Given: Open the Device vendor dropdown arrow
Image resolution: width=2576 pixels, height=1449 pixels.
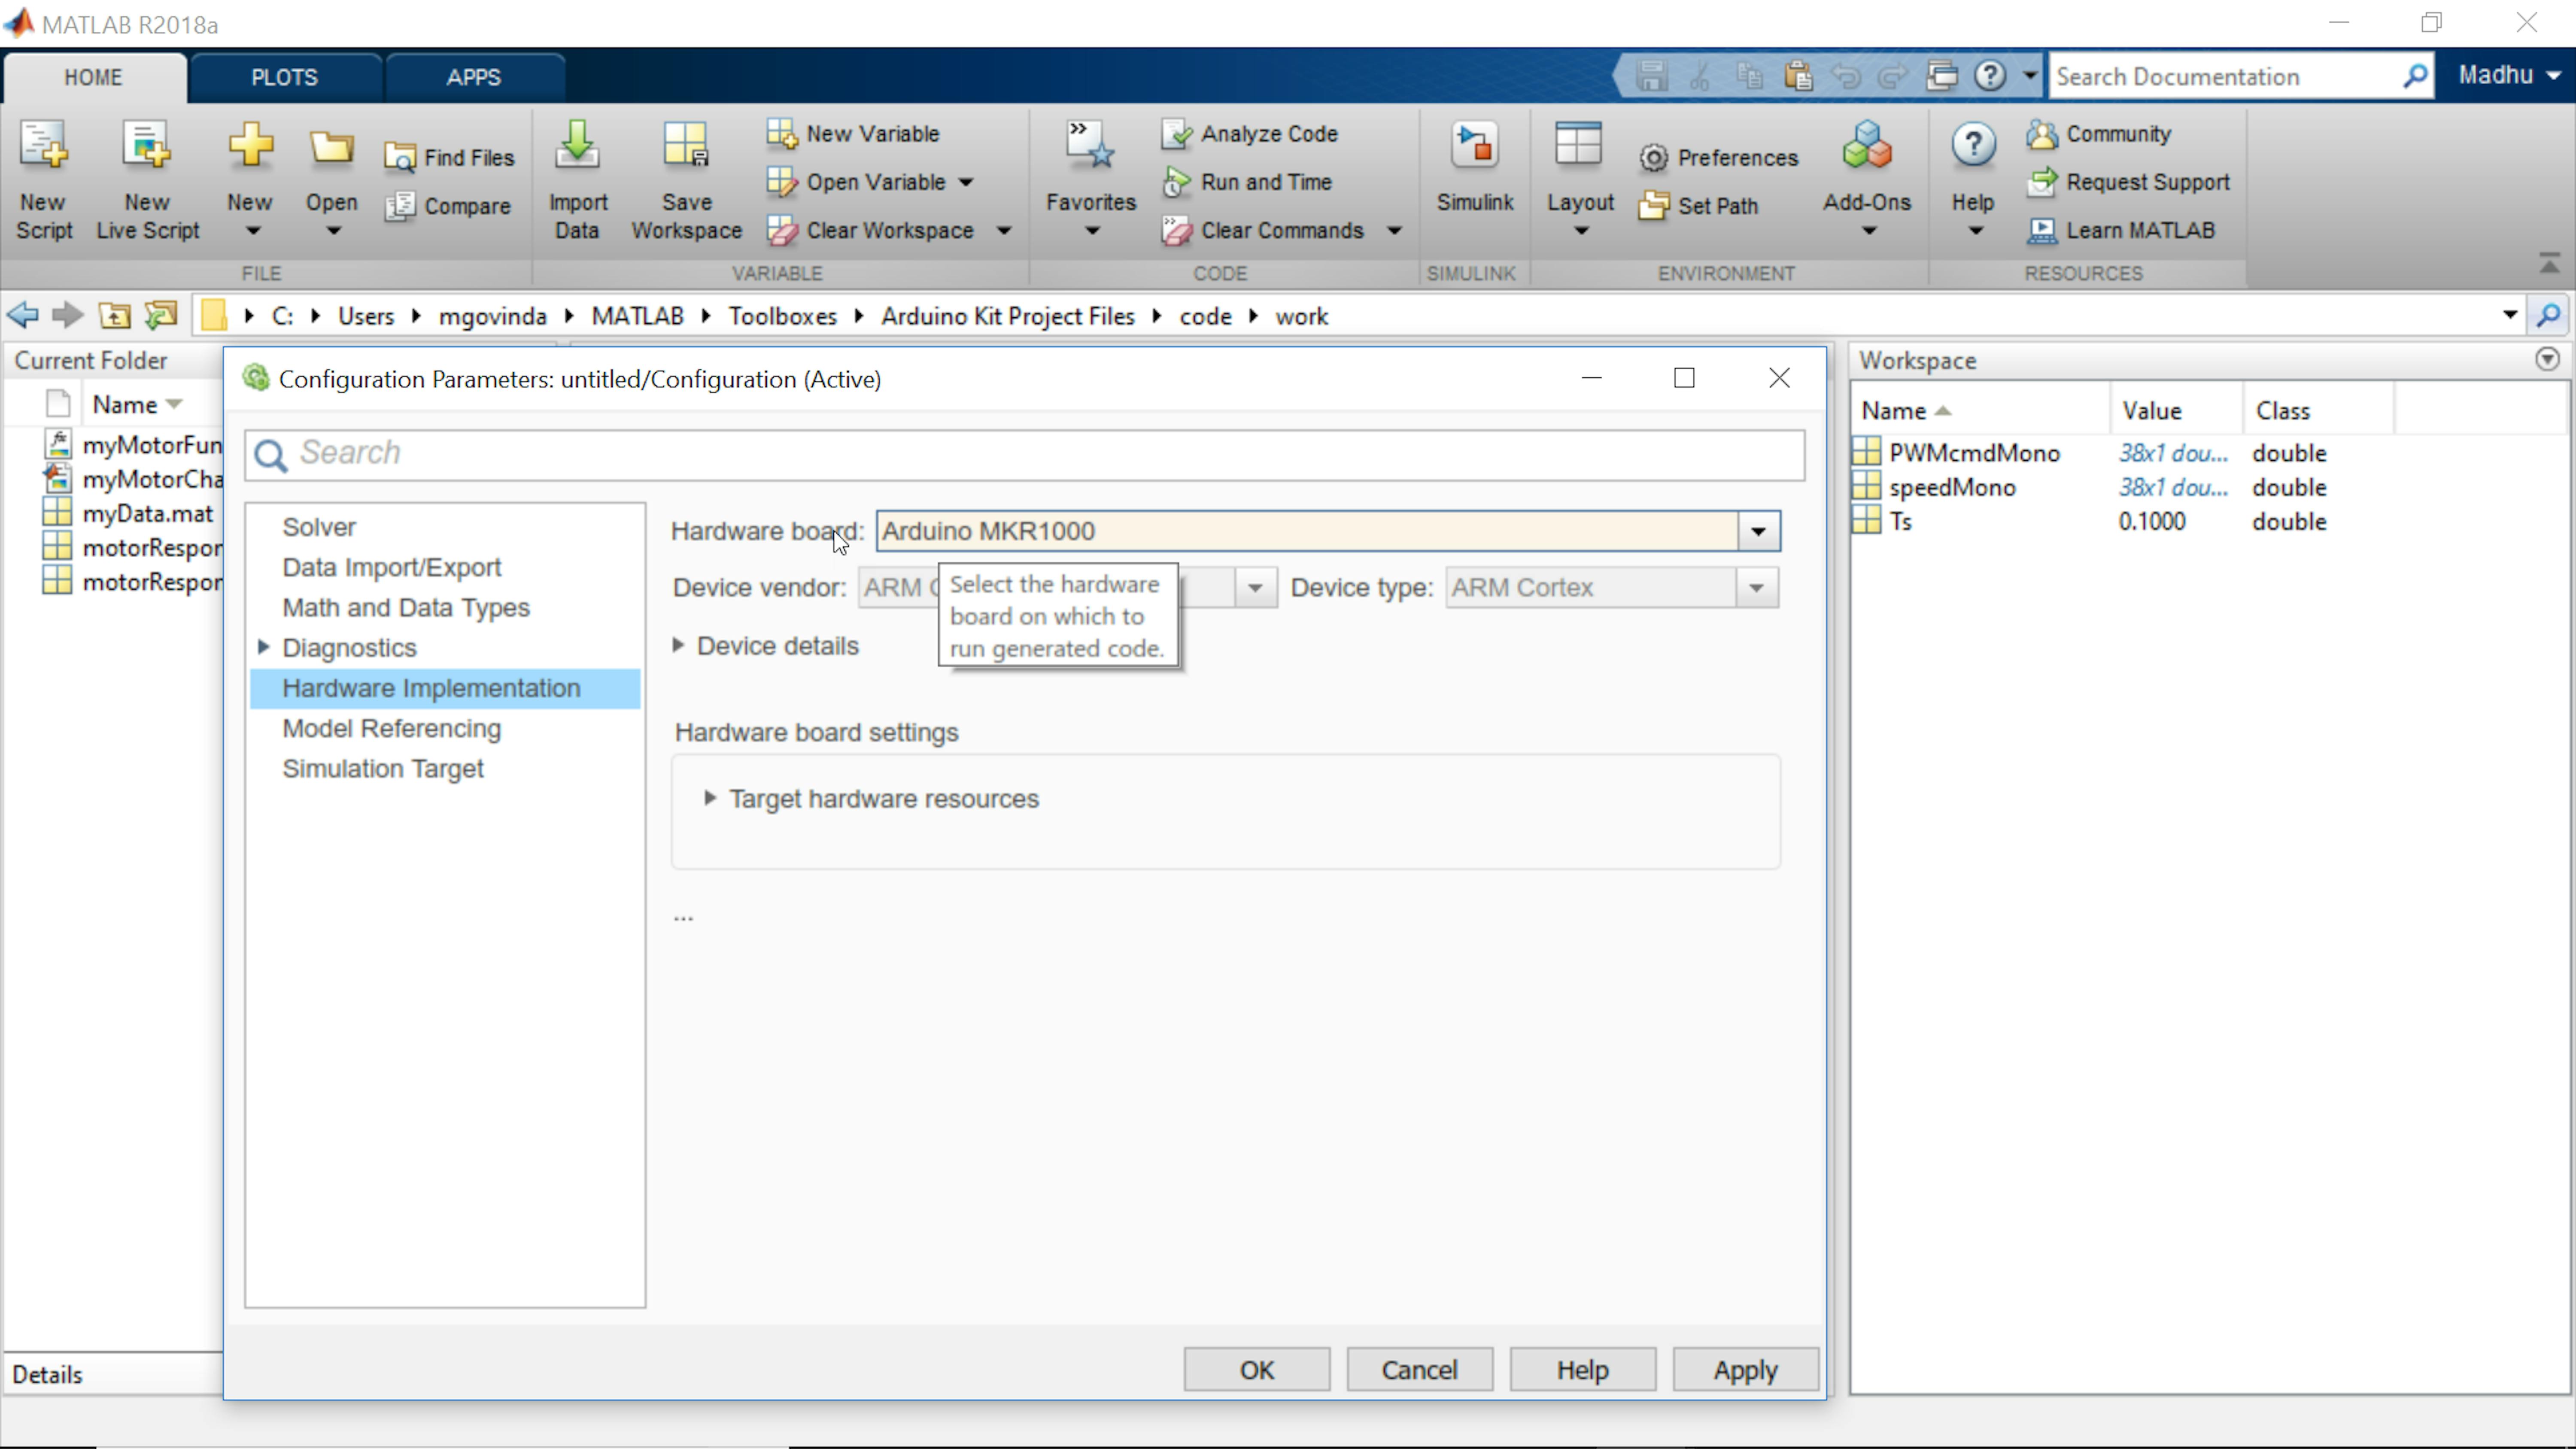Looking at the screenshot, I should click(x=1255, y=588).
